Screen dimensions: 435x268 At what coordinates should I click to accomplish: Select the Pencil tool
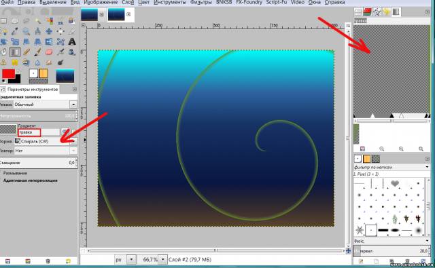27,52
